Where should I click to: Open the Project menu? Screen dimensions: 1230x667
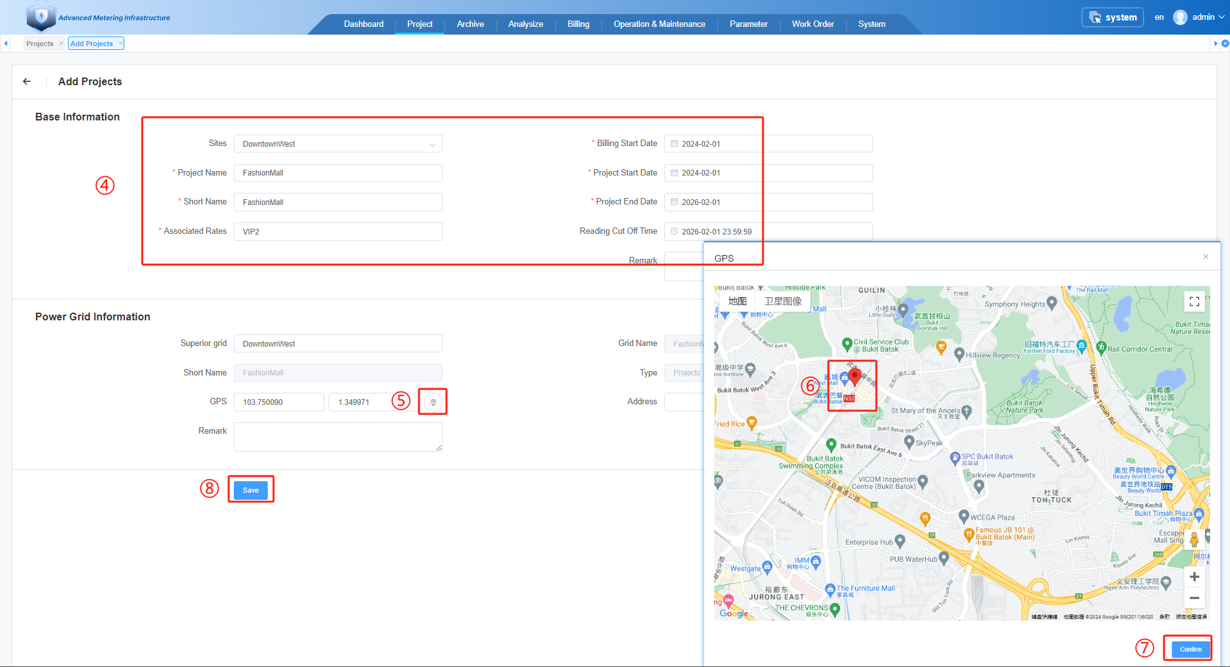coord(420,24)
